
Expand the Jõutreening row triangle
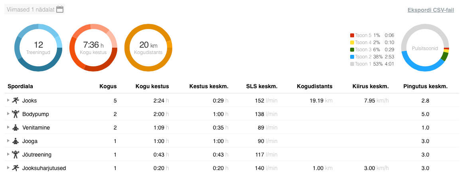click(x=8, y=155)
